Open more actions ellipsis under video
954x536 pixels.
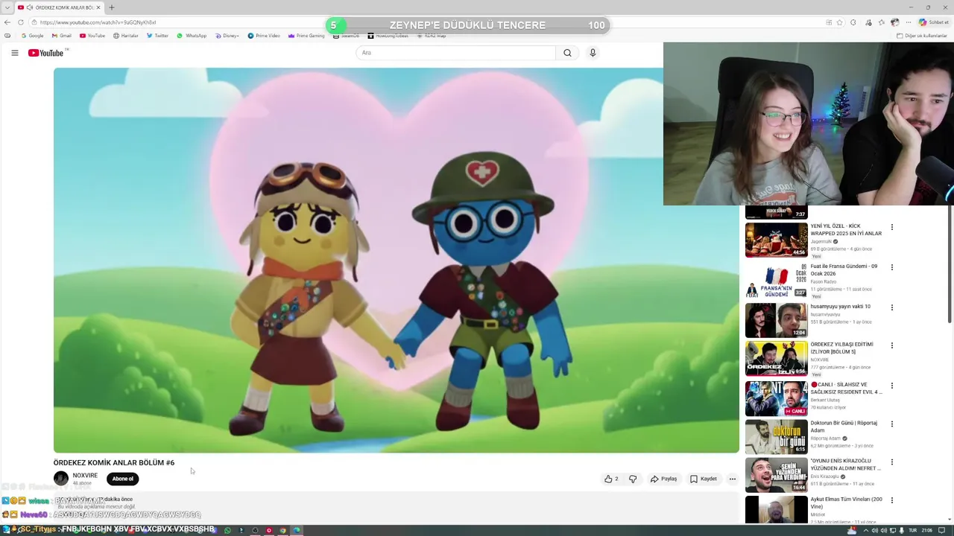point(733,479)
